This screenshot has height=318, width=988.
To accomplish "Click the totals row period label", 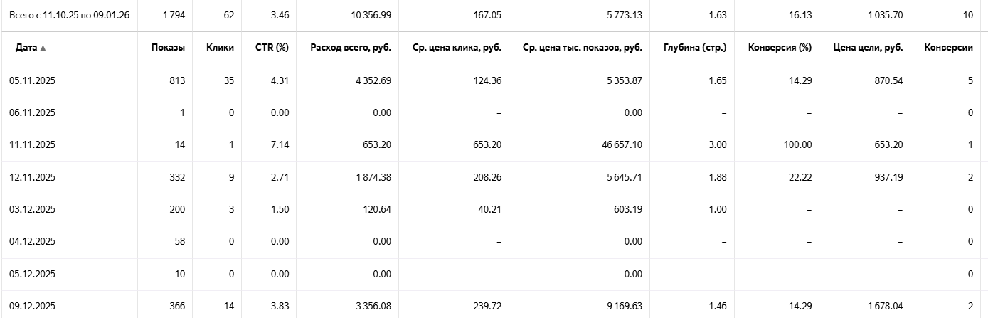I will click(x=69, y=14).
